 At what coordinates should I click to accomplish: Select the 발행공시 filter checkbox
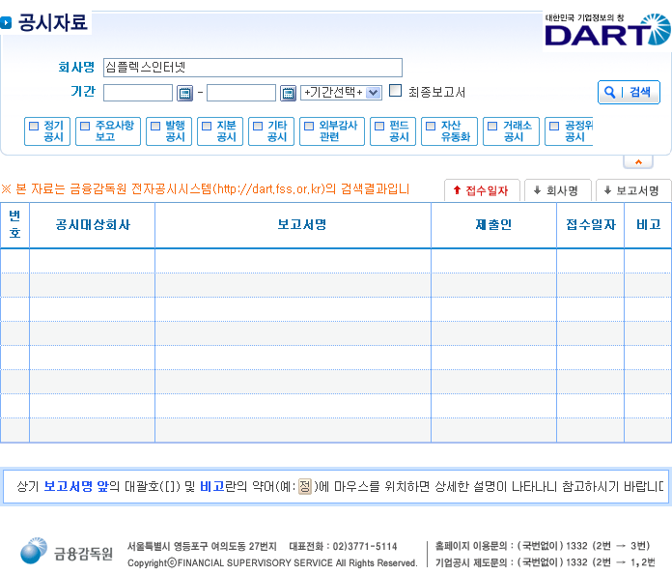(x=155, y=126)
